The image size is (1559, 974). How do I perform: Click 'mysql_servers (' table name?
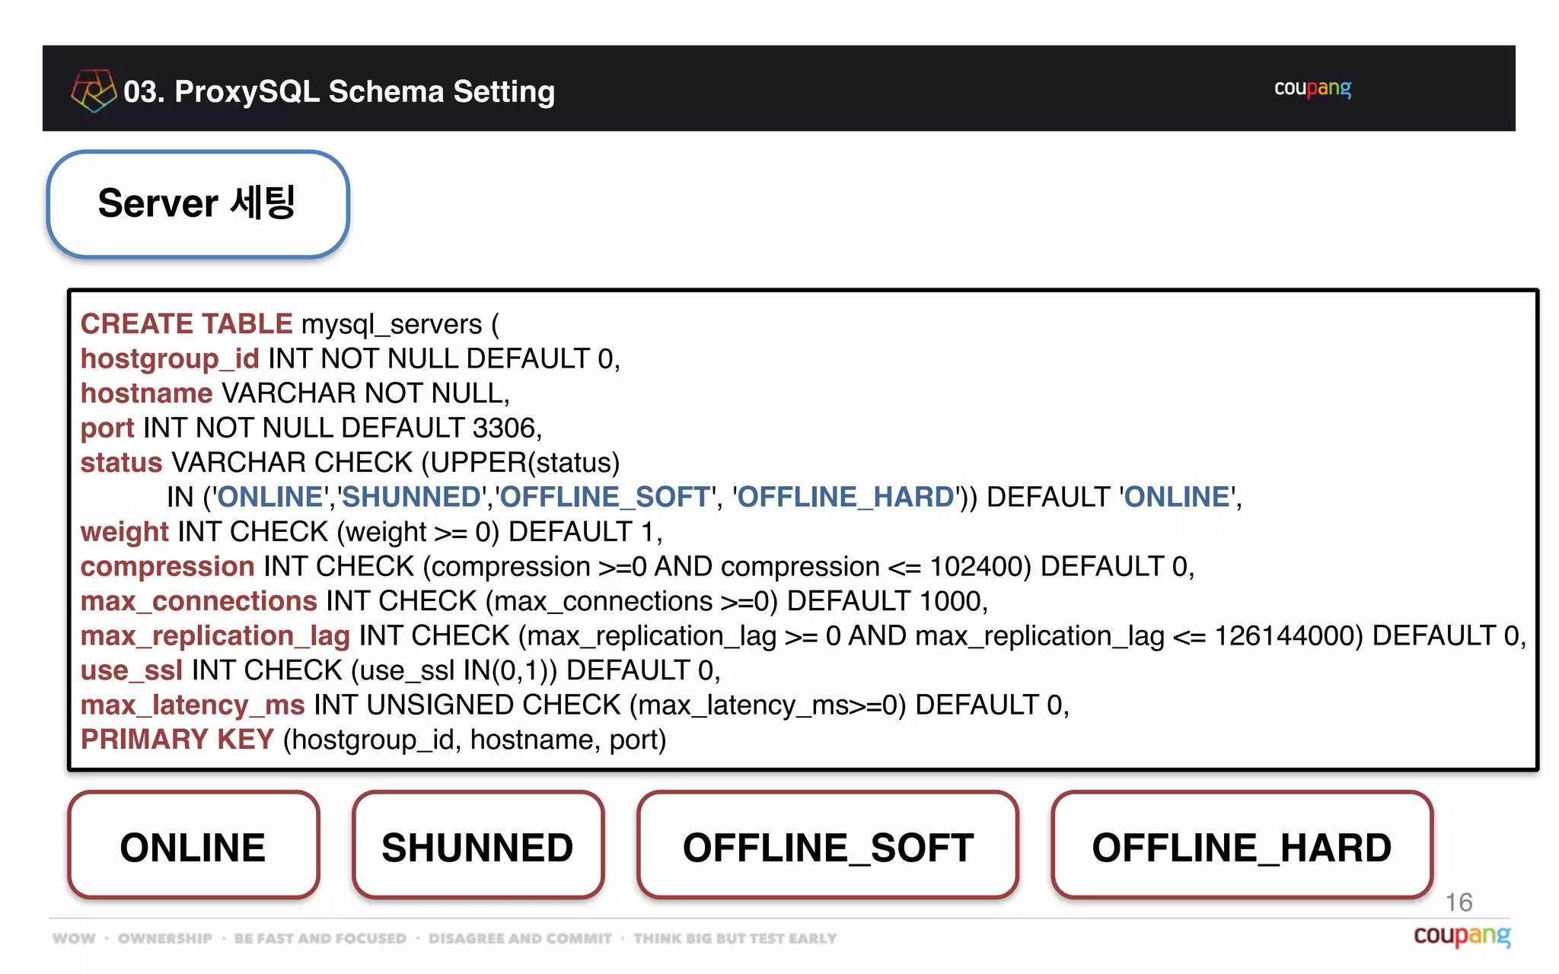[400, 325]
